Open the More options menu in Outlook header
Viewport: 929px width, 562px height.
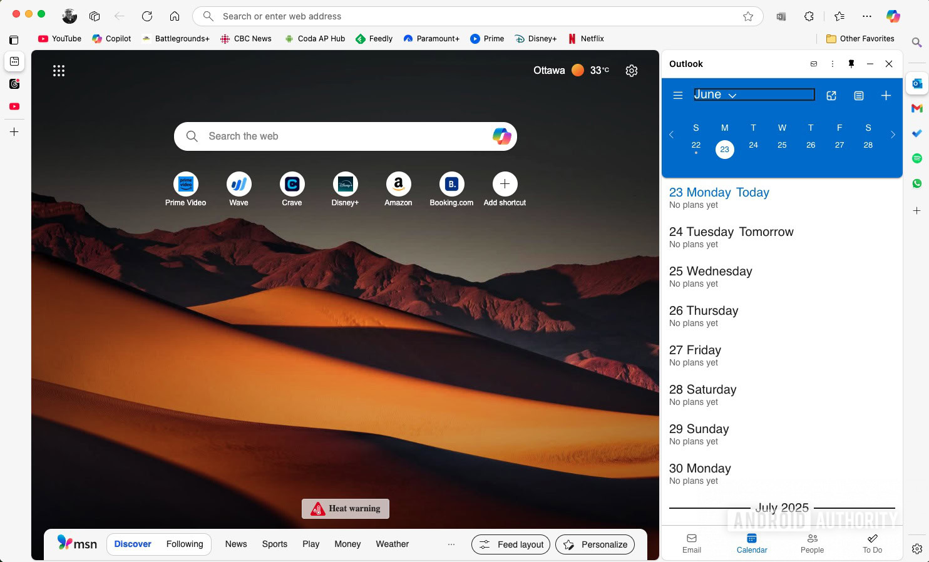point(832,64)
